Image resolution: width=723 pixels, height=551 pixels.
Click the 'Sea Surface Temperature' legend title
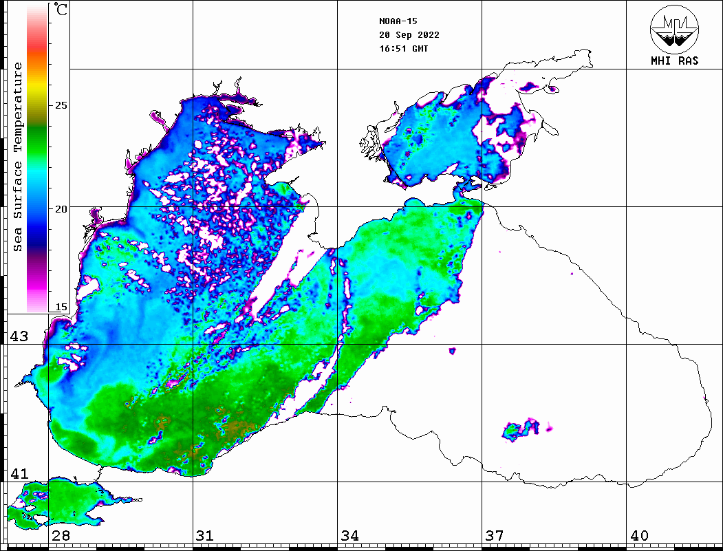coord(17,157)
